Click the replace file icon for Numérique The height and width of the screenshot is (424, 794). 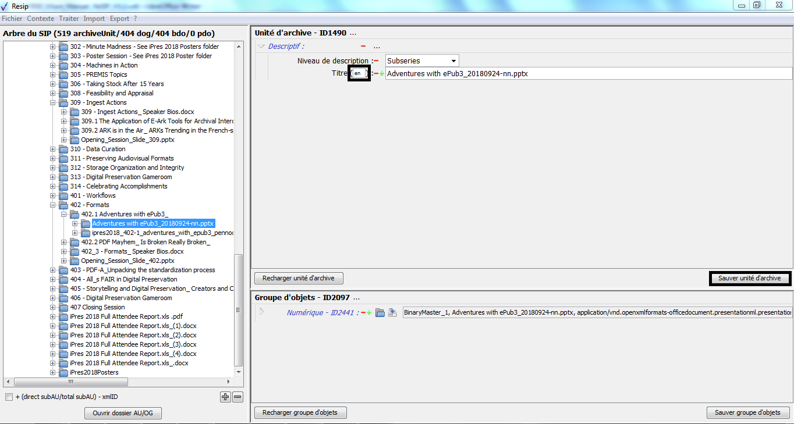coord(392,313)
